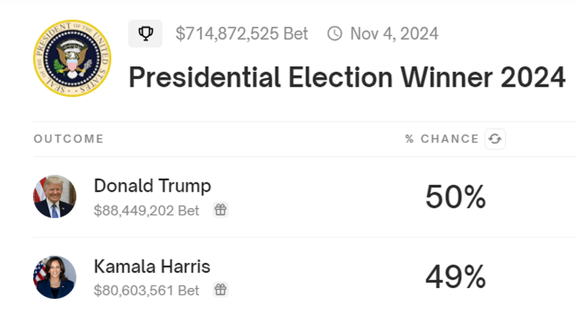Click the clock icon beside the date
This screenshot has width=576, height=332.
click(335, 33)
